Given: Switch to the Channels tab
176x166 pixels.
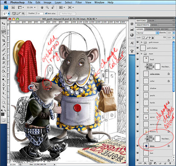Looking at the screenshot, I should 149,29.
